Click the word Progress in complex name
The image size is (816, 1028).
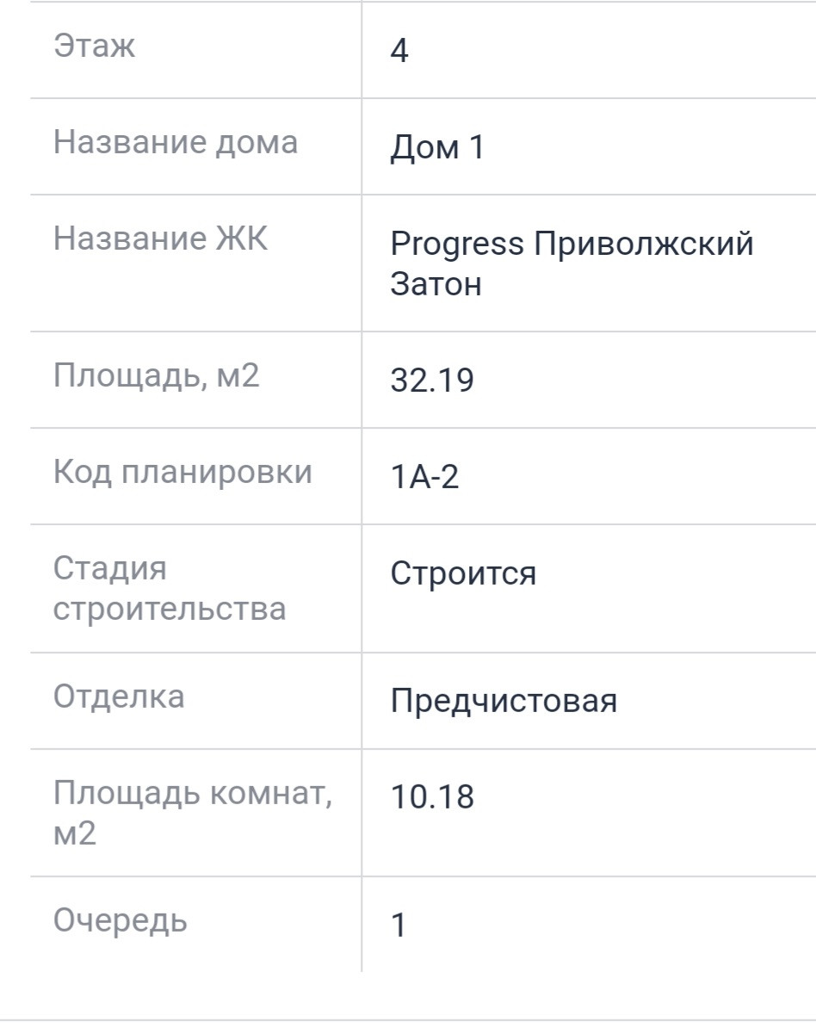tap(456, 245)
